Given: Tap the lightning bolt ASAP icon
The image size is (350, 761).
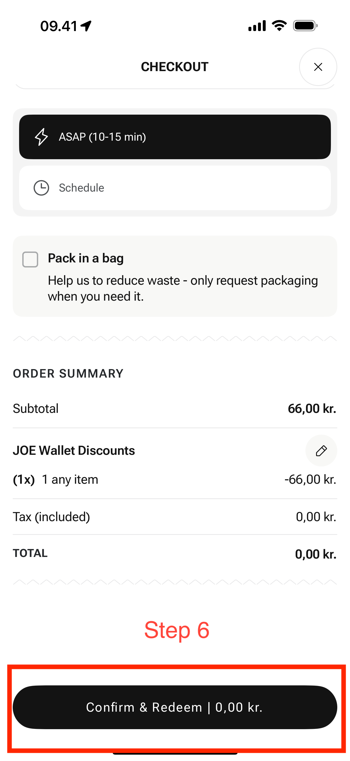Looking at the screenshot, I should click(x=41, y=137).
